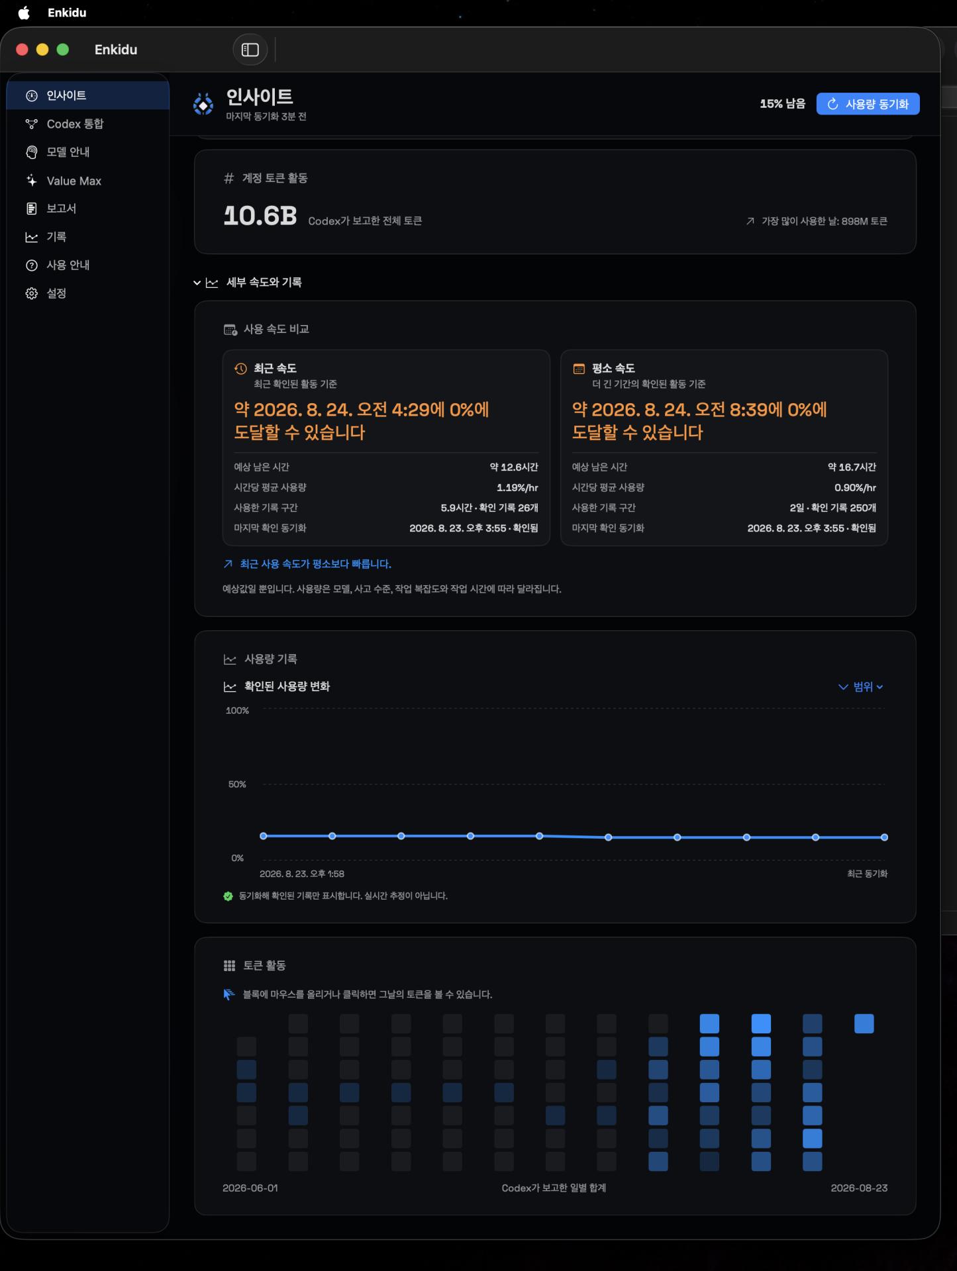
Task: Open 설정 settings page
Action: (x=87, y=293)
